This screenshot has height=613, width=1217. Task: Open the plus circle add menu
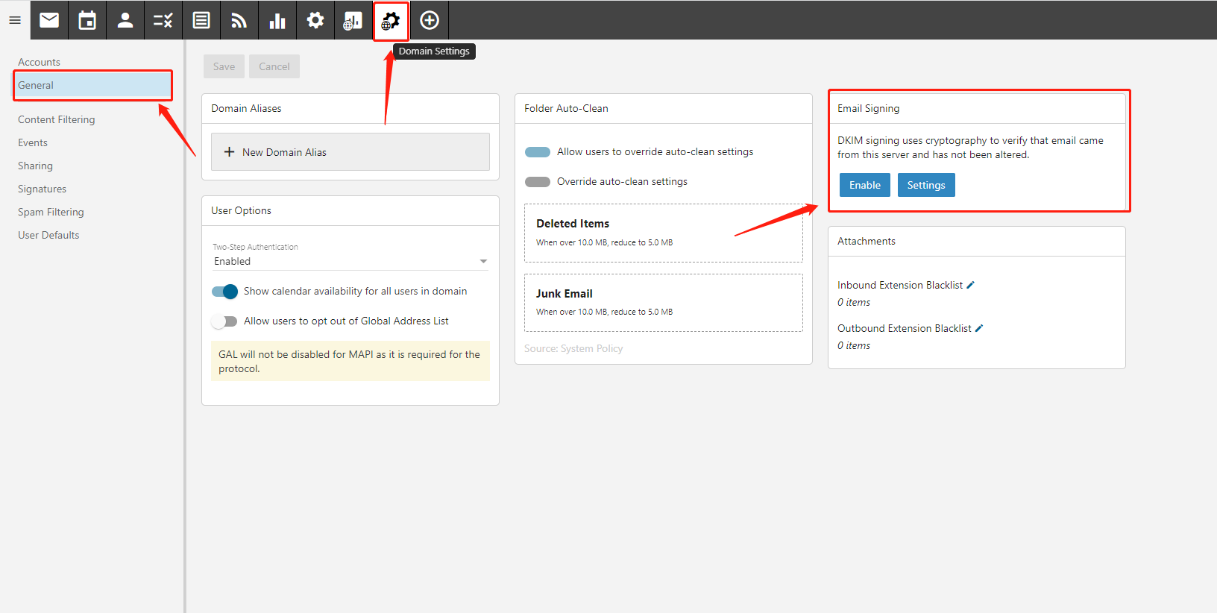(x=430, y=20)
